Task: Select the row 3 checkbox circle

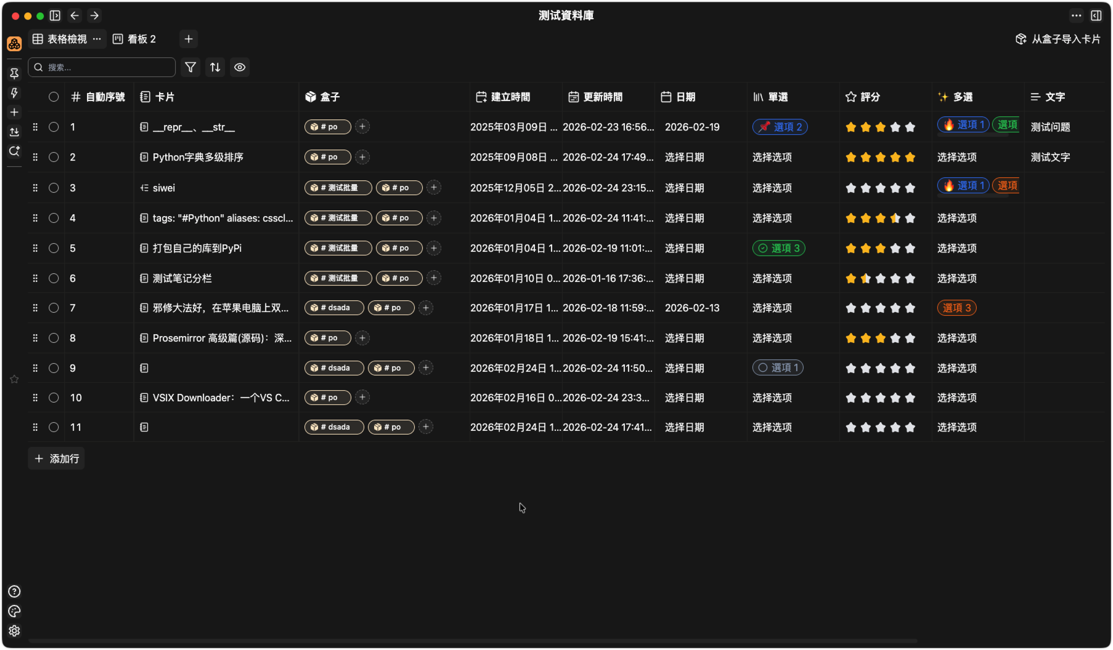Action: pyautogui.click(x=54, y=188)
